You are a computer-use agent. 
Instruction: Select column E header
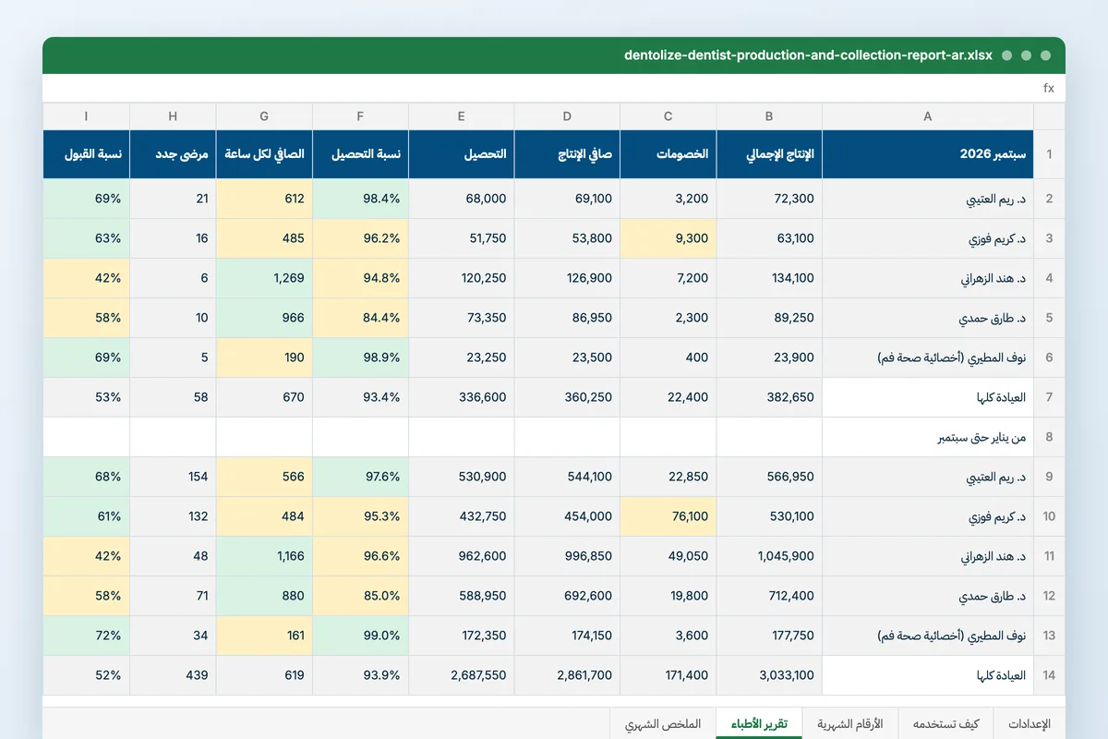(462, 116)
